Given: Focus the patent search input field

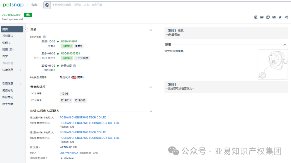Looking at the screenshot, I should [x=171, y=5].
